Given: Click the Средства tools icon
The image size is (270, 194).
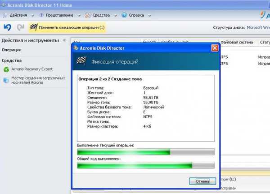Looking at the screenshot, I should (x=88, y=15).
